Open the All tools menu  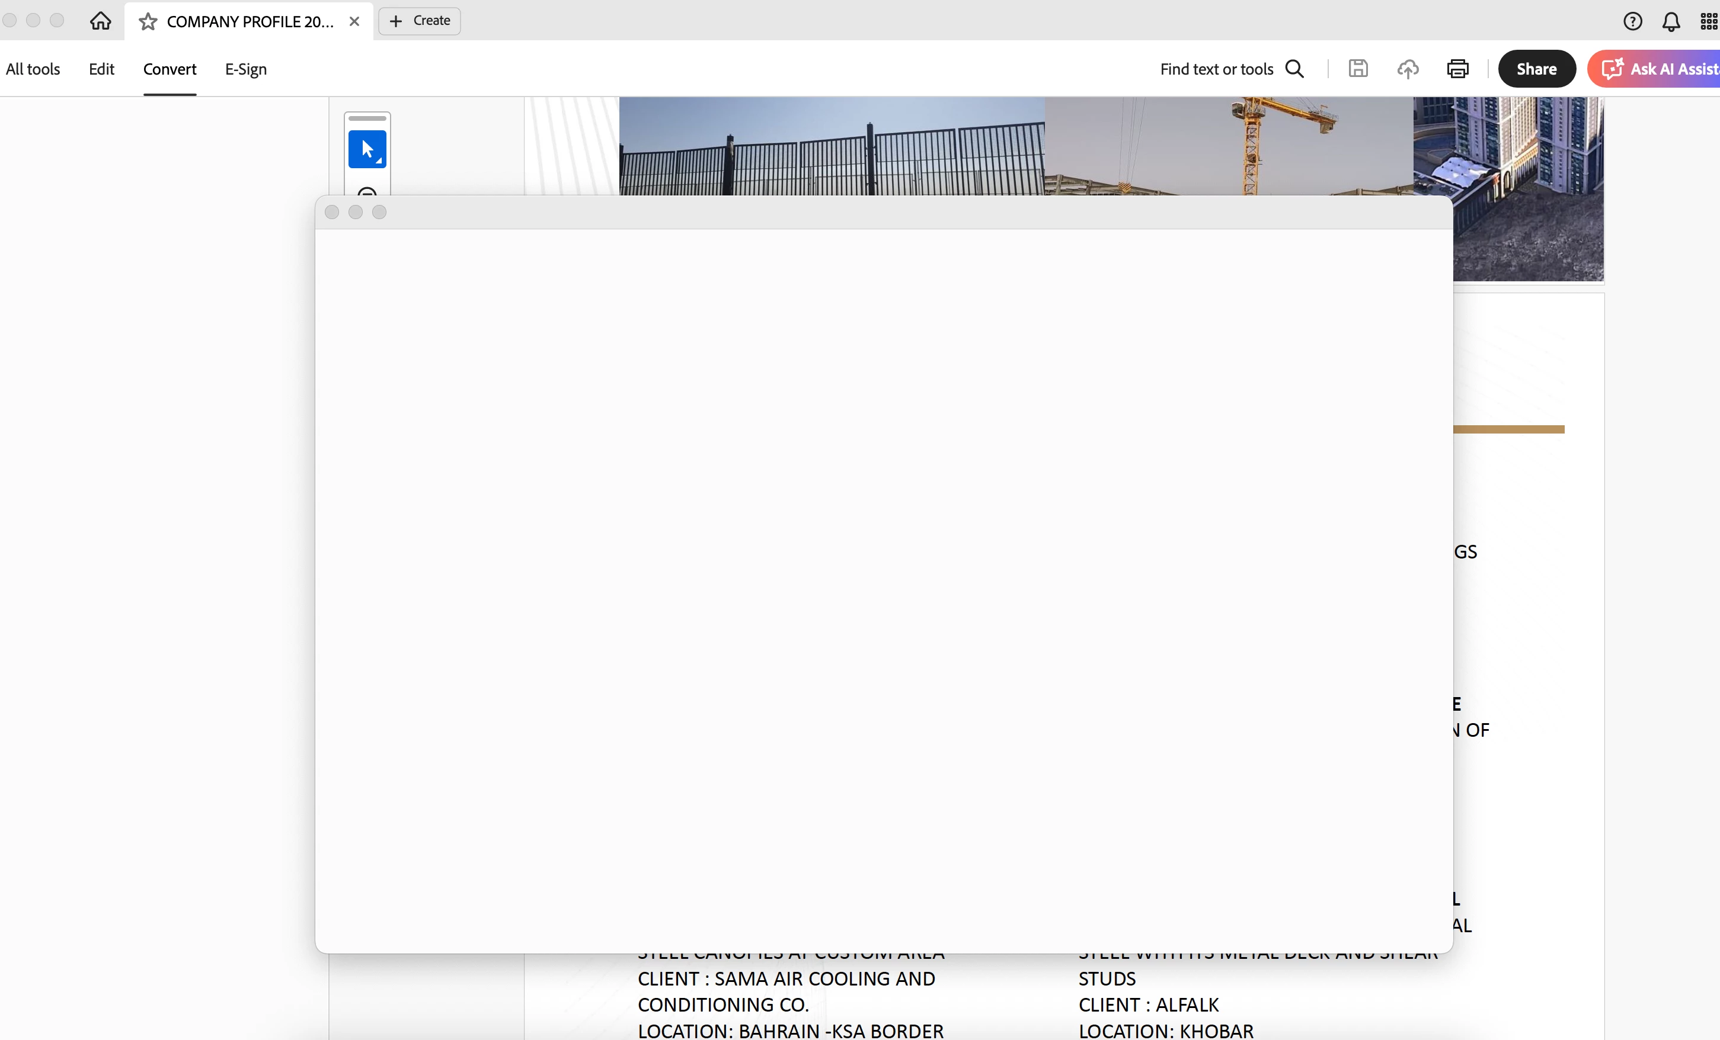click(33, 69)
